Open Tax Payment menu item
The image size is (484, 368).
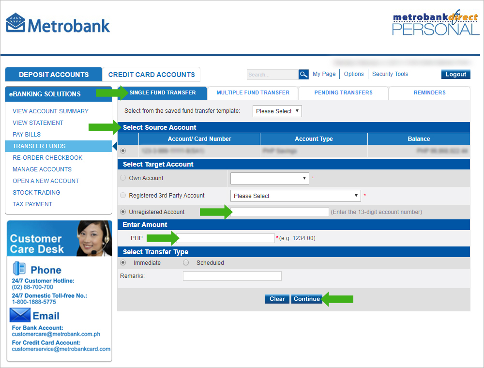(x=32, y=204)
